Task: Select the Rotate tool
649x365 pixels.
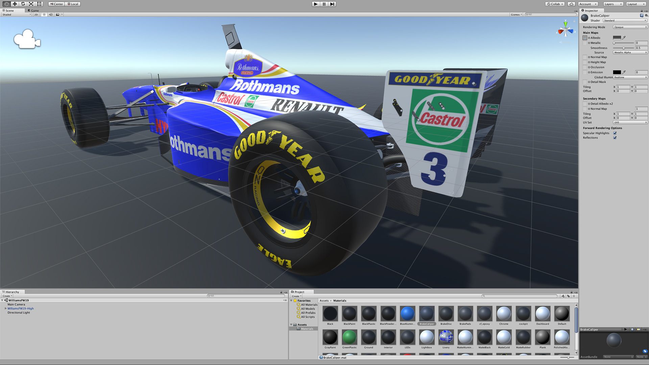Action: click(x=23, y=4)
